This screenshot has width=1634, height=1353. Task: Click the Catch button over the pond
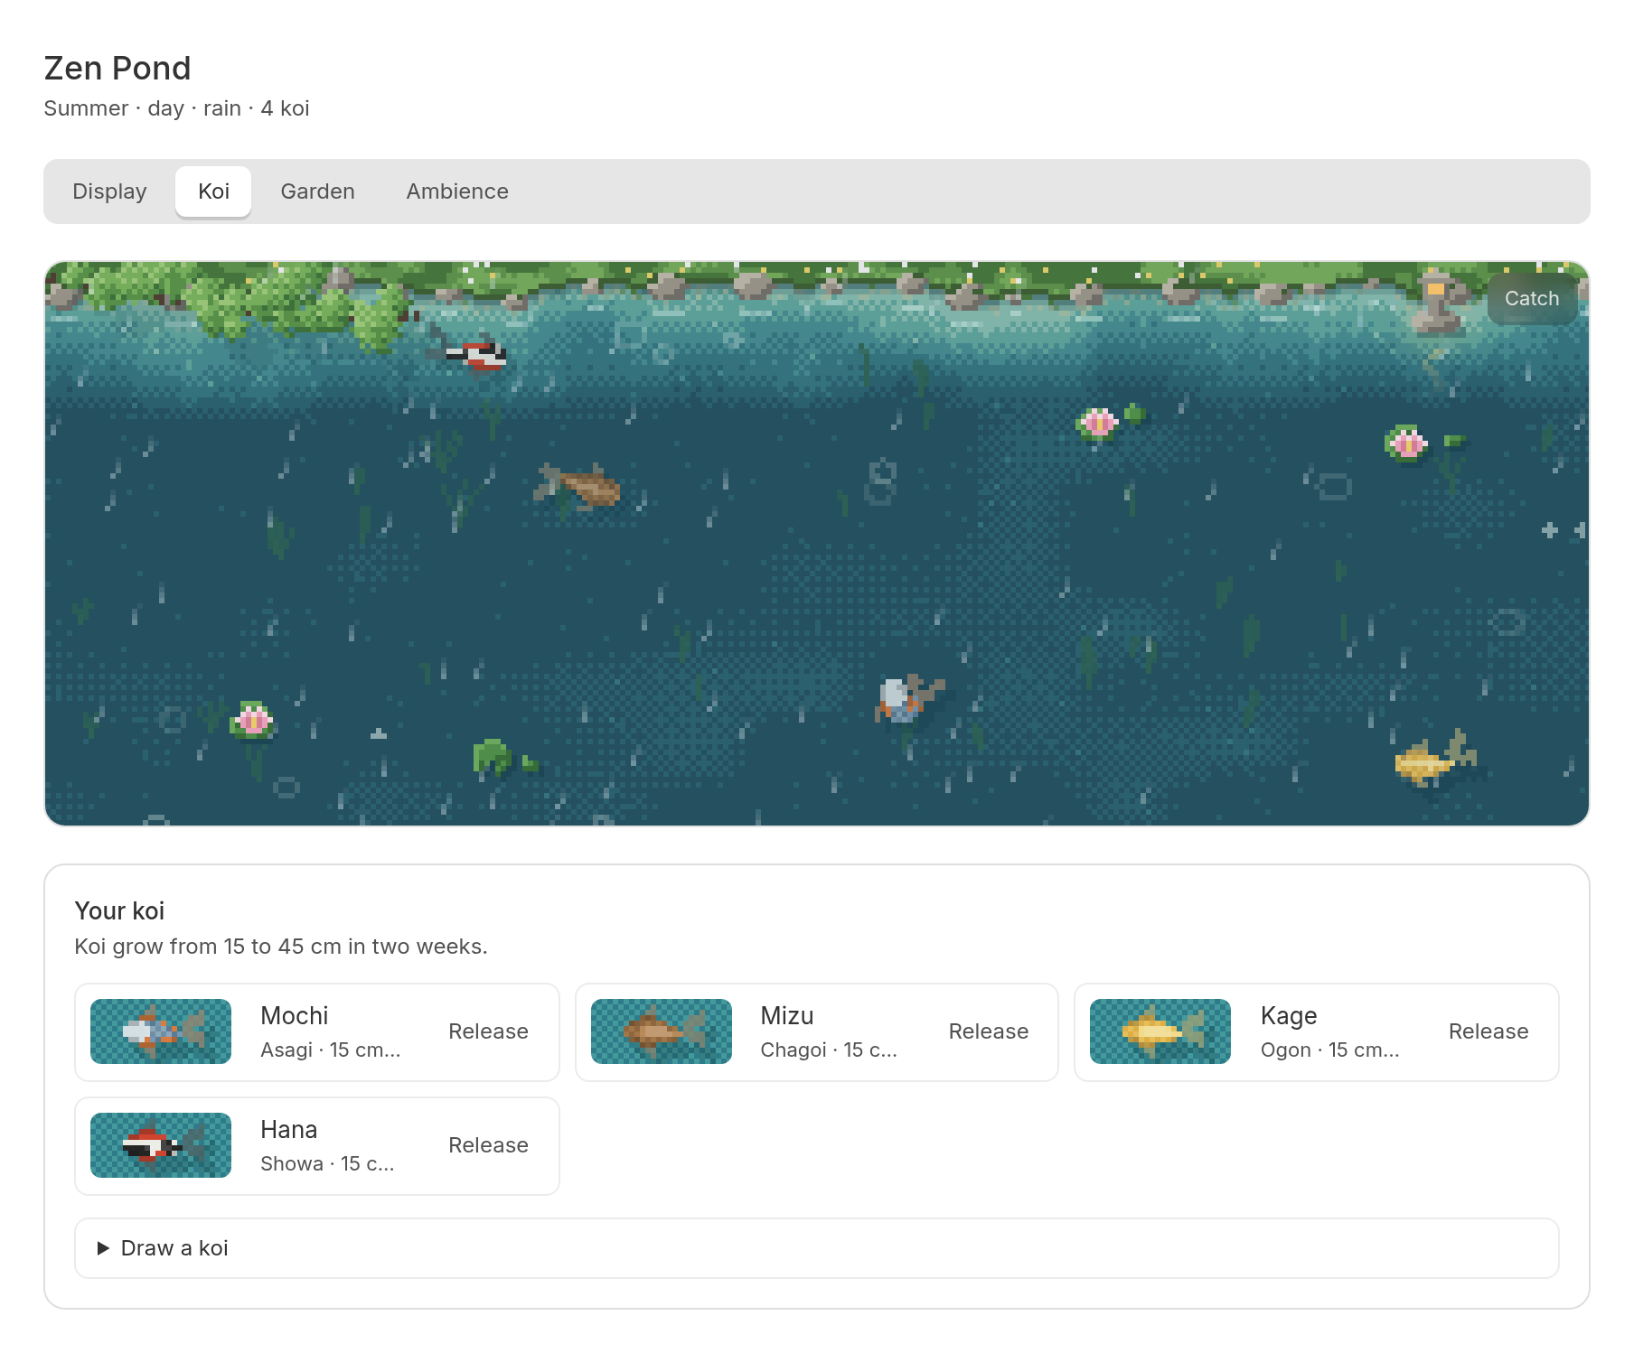[x=1532, y=299]
